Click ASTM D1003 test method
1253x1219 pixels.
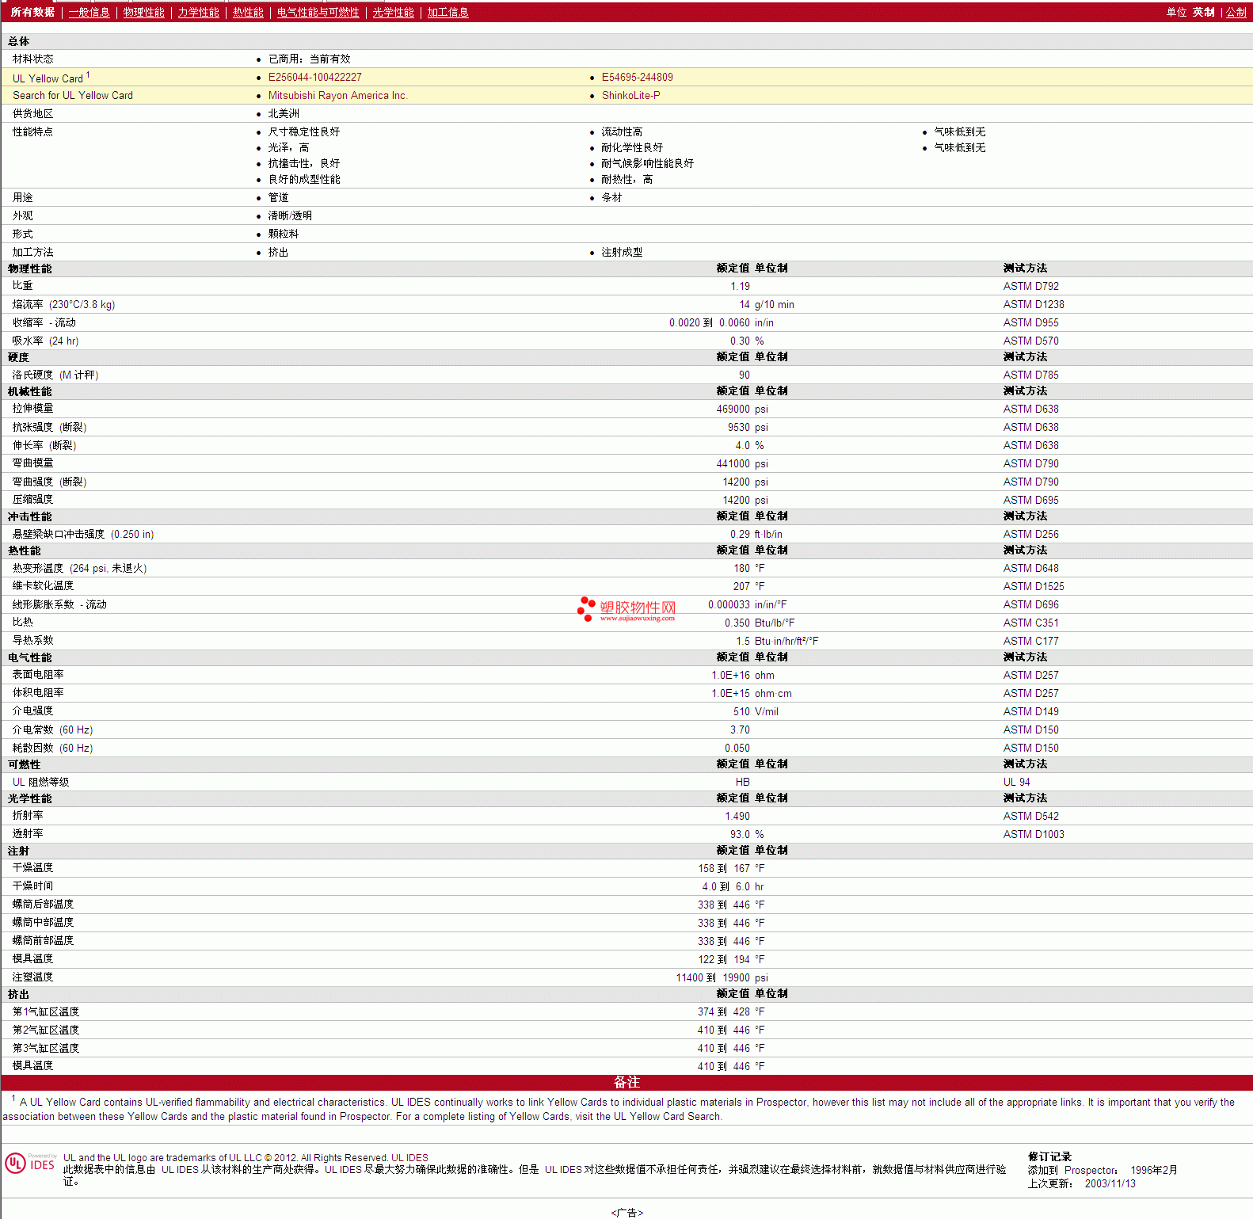[1034, 835]
